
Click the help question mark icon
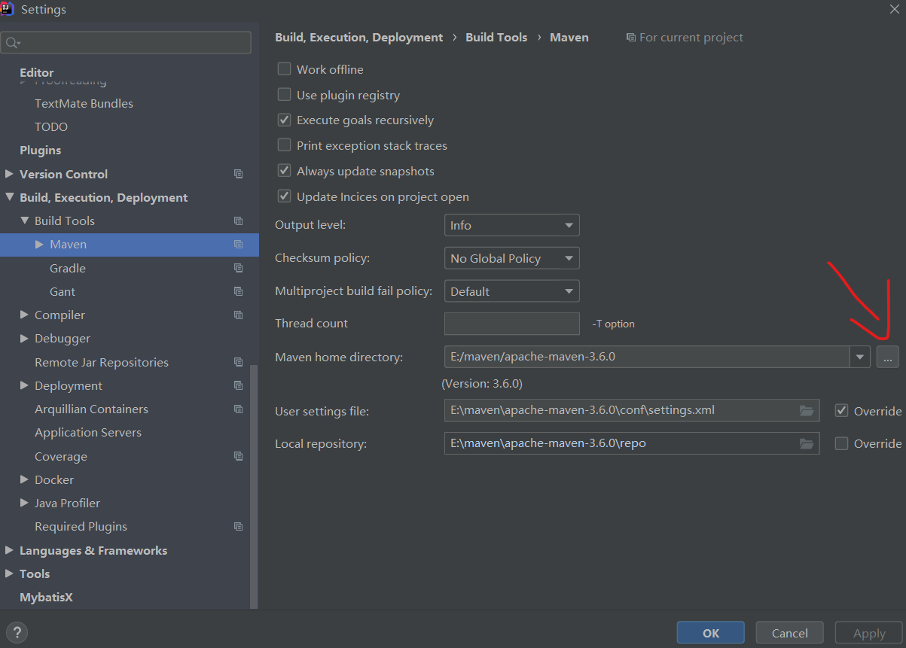17,632
